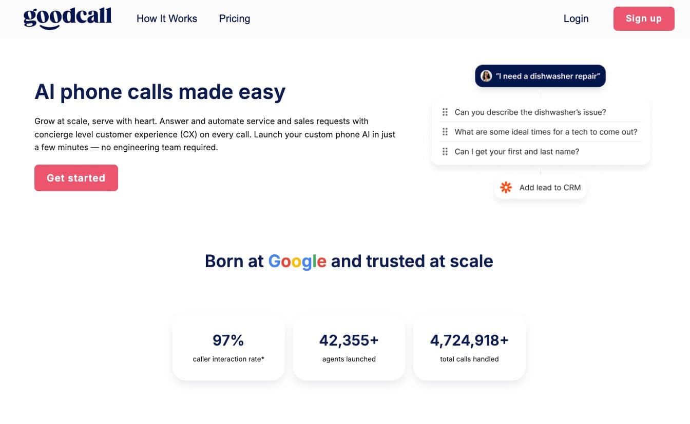The image size is (690, 424).
Task: Click the colorful Google word in heading
Action: pyautogui.click(x=297, y=261)
